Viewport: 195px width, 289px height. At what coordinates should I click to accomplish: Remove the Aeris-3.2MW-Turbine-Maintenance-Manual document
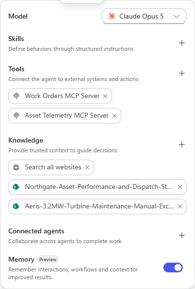click(180, 206)
